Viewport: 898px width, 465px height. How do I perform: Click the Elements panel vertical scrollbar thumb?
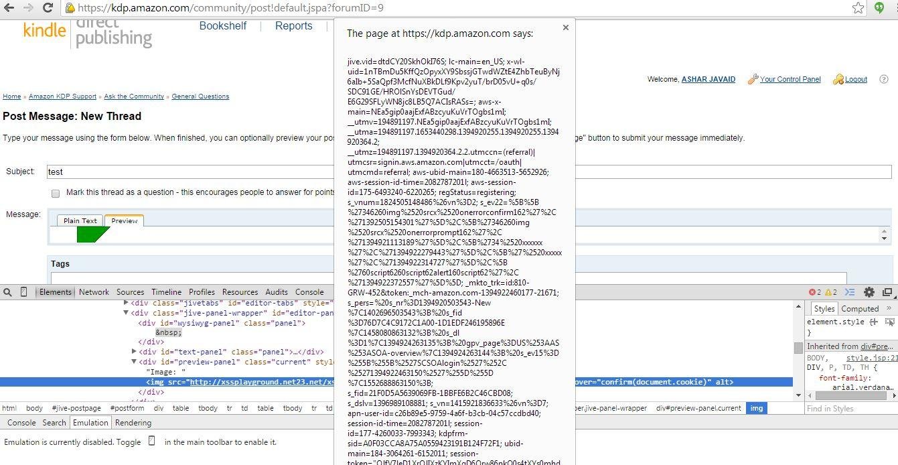pos(798,348)
